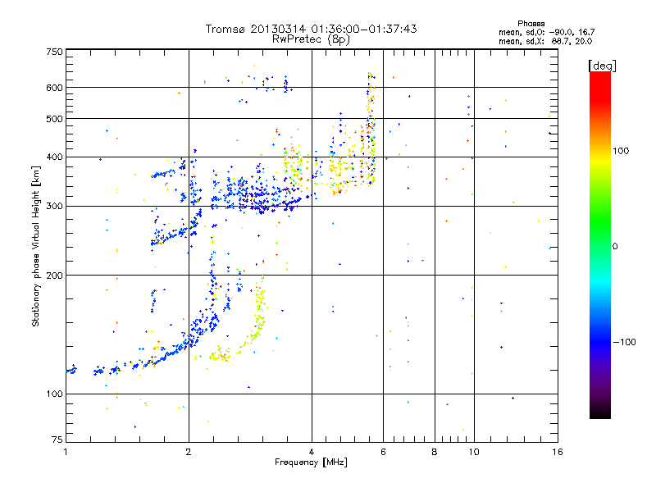Click the y-axis label '200'
The width and height of the screenshot is (656, 492).
pos(54,276)
